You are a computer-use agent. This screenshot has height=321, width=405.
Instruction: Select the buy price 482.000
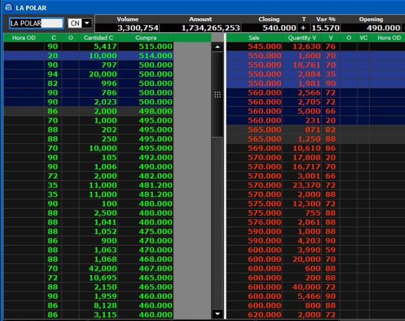pos(155,176)
